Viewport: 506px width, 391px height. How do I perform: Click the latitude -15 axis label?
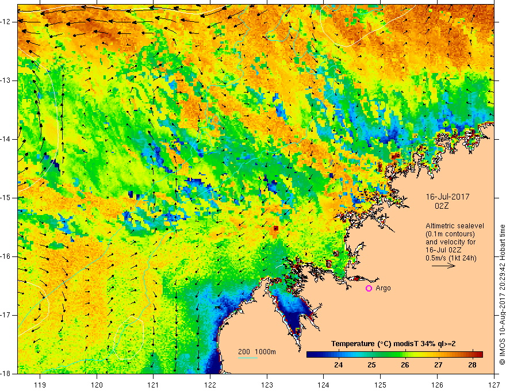6,198
